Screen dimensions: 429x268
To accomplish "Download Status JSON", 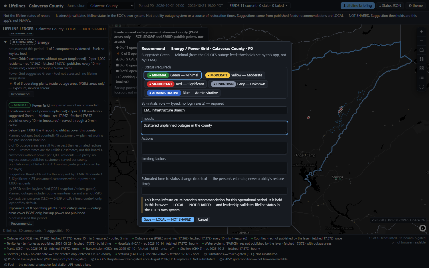I will click(390, 6).
